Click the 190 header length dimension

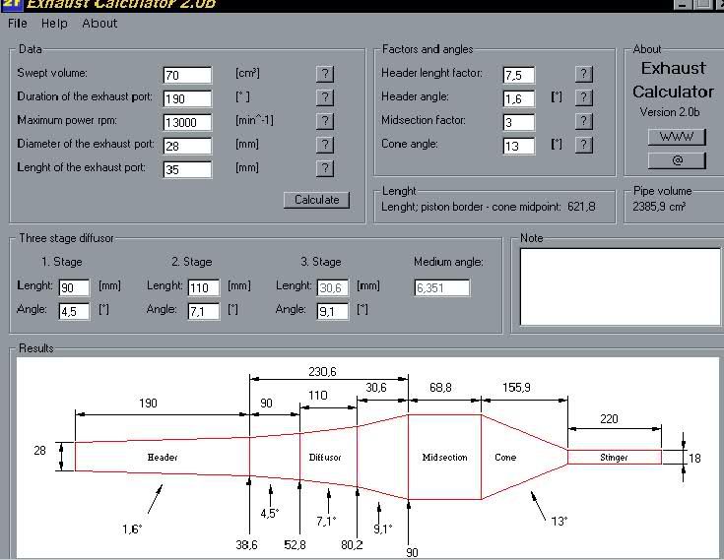pos(148,403)
